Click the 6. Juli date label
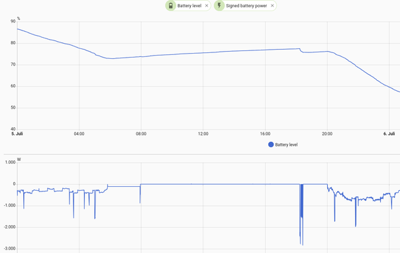Viewport: 400px width, 253px height. point(389,134)
